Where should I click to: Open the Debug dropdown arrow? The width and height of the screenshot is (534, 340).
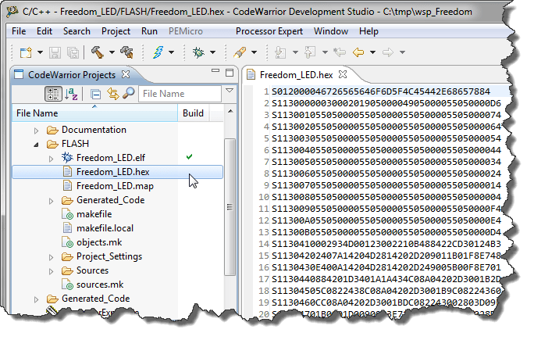[213, 52]
